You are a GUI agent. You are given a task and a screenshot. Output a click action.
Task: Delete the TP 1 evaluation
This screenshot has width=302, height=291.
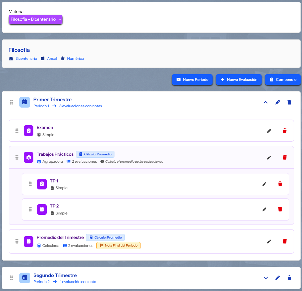click(280, 184)
